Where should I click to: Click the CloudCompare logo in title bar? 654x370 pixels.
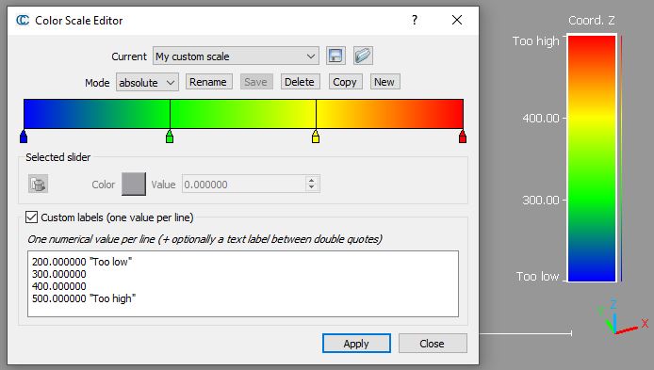click(23, 20)
